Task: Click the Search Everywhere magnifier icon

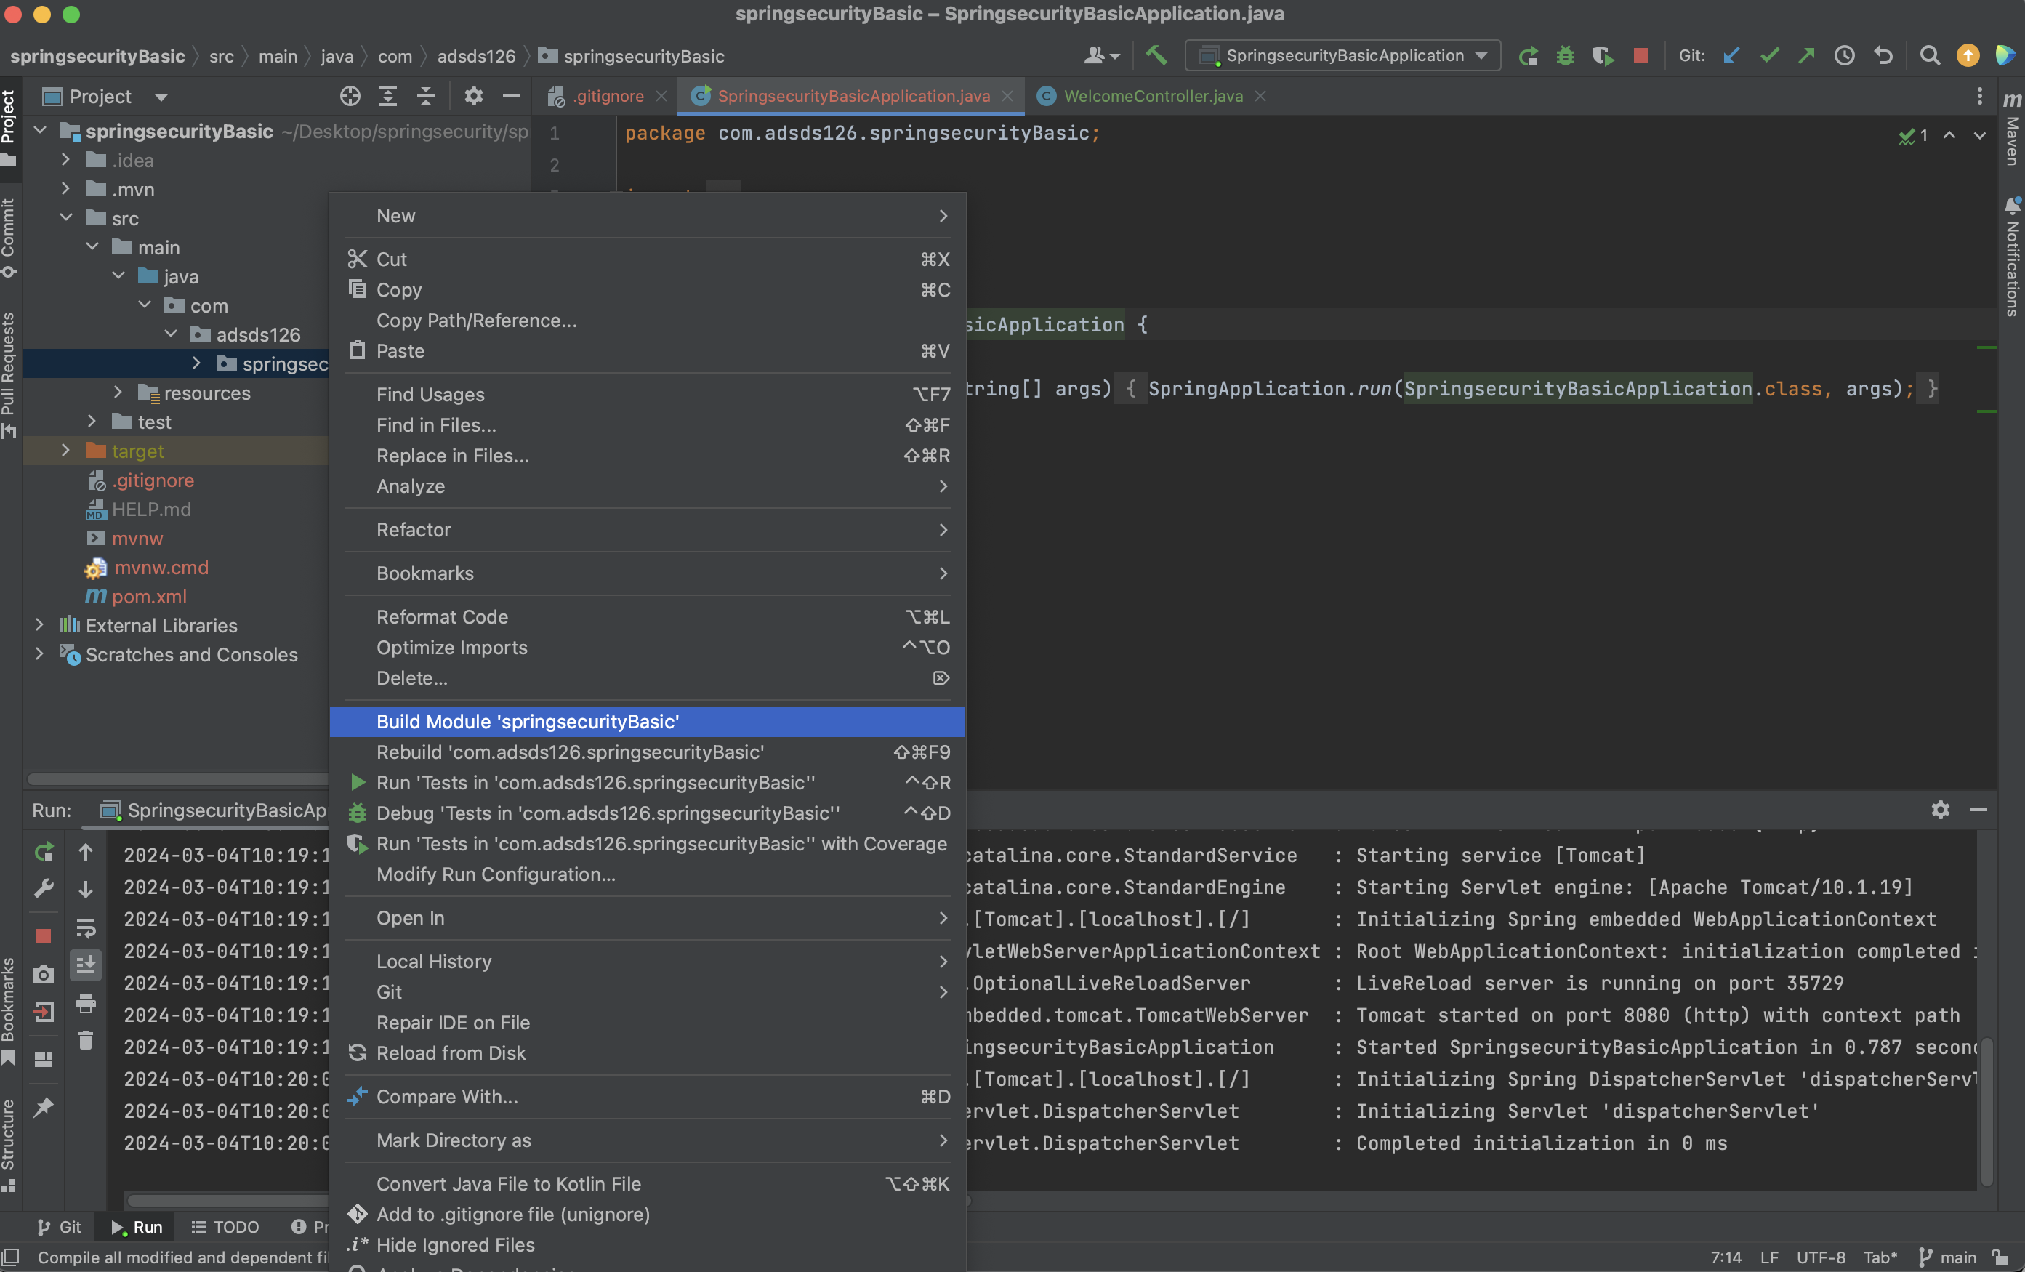Action: click(1930, 55)
